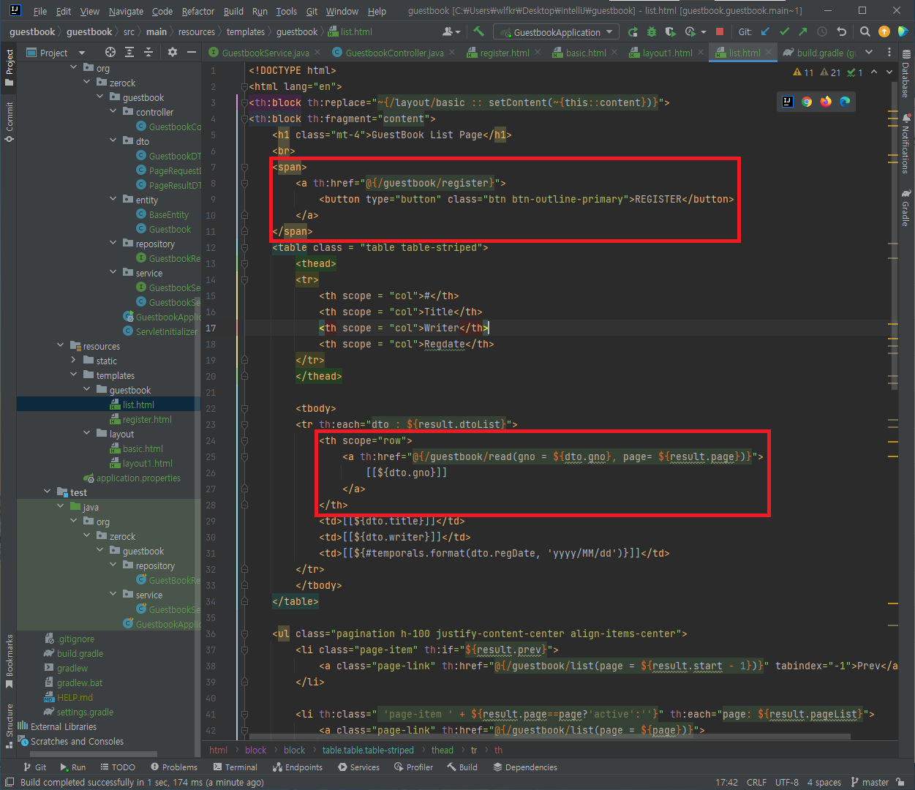Jump to previous highlighted error arrow
The width and height of the screenshot is (915, 790).
(874, 72)
